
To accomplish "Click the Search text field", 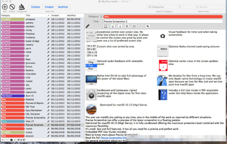I will click(x=204, y=7).
